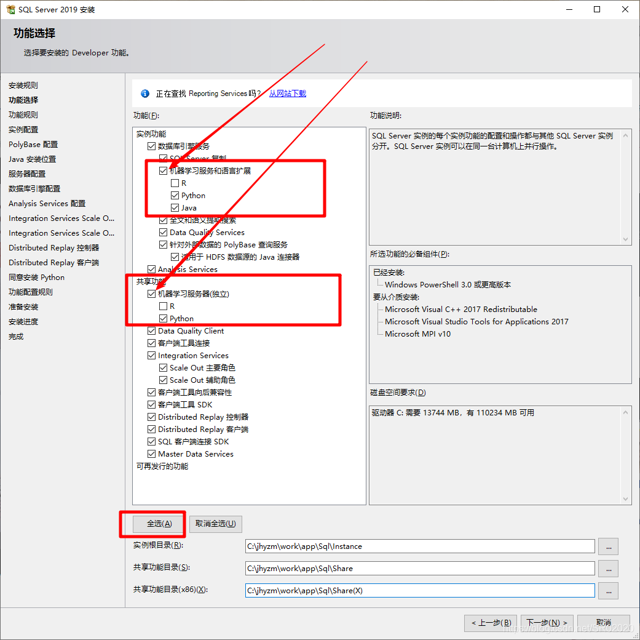Select the 准备安装 step

[23, 307]
